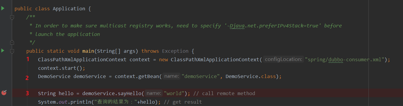
Task: Click DemoService.class argument
Action: coord(250,77)
